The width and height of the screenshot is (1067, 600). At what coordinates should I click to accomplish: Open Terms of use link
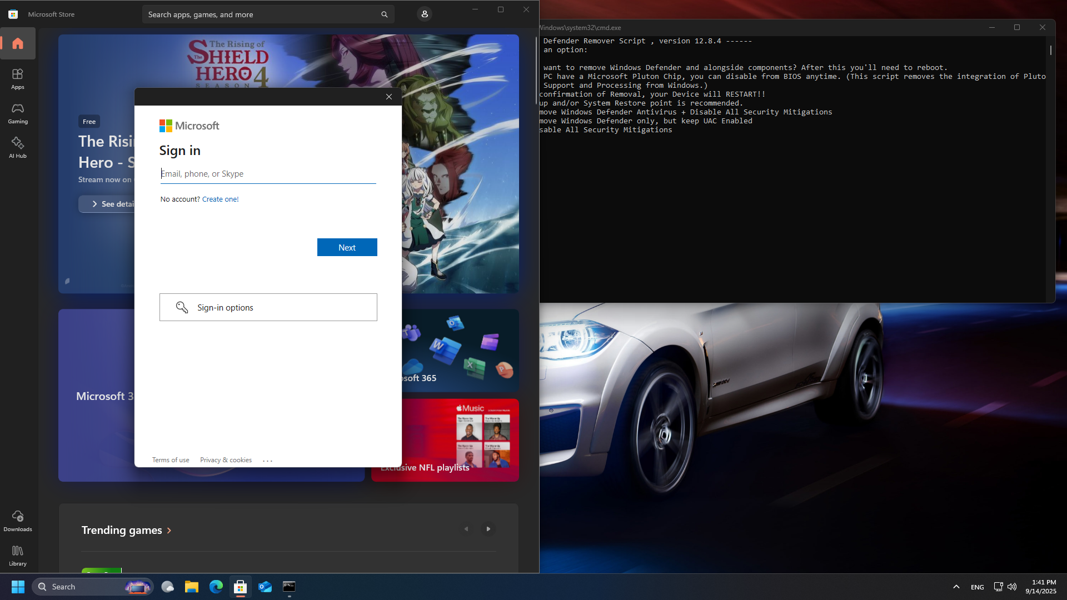(x=171, y=460)
